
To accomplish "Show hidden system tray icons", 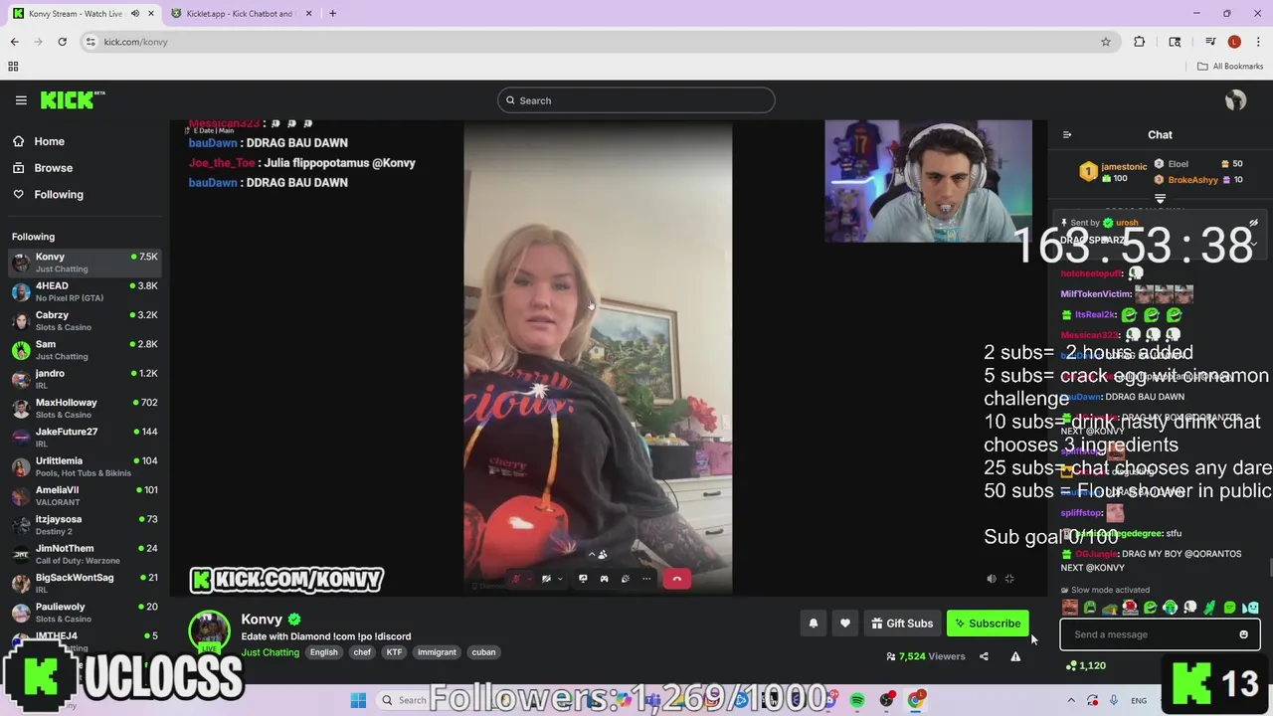I will (x=1071, y=700).
